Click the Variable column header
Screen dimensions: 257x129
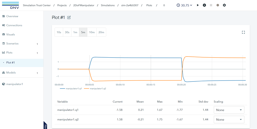point(62,102)
